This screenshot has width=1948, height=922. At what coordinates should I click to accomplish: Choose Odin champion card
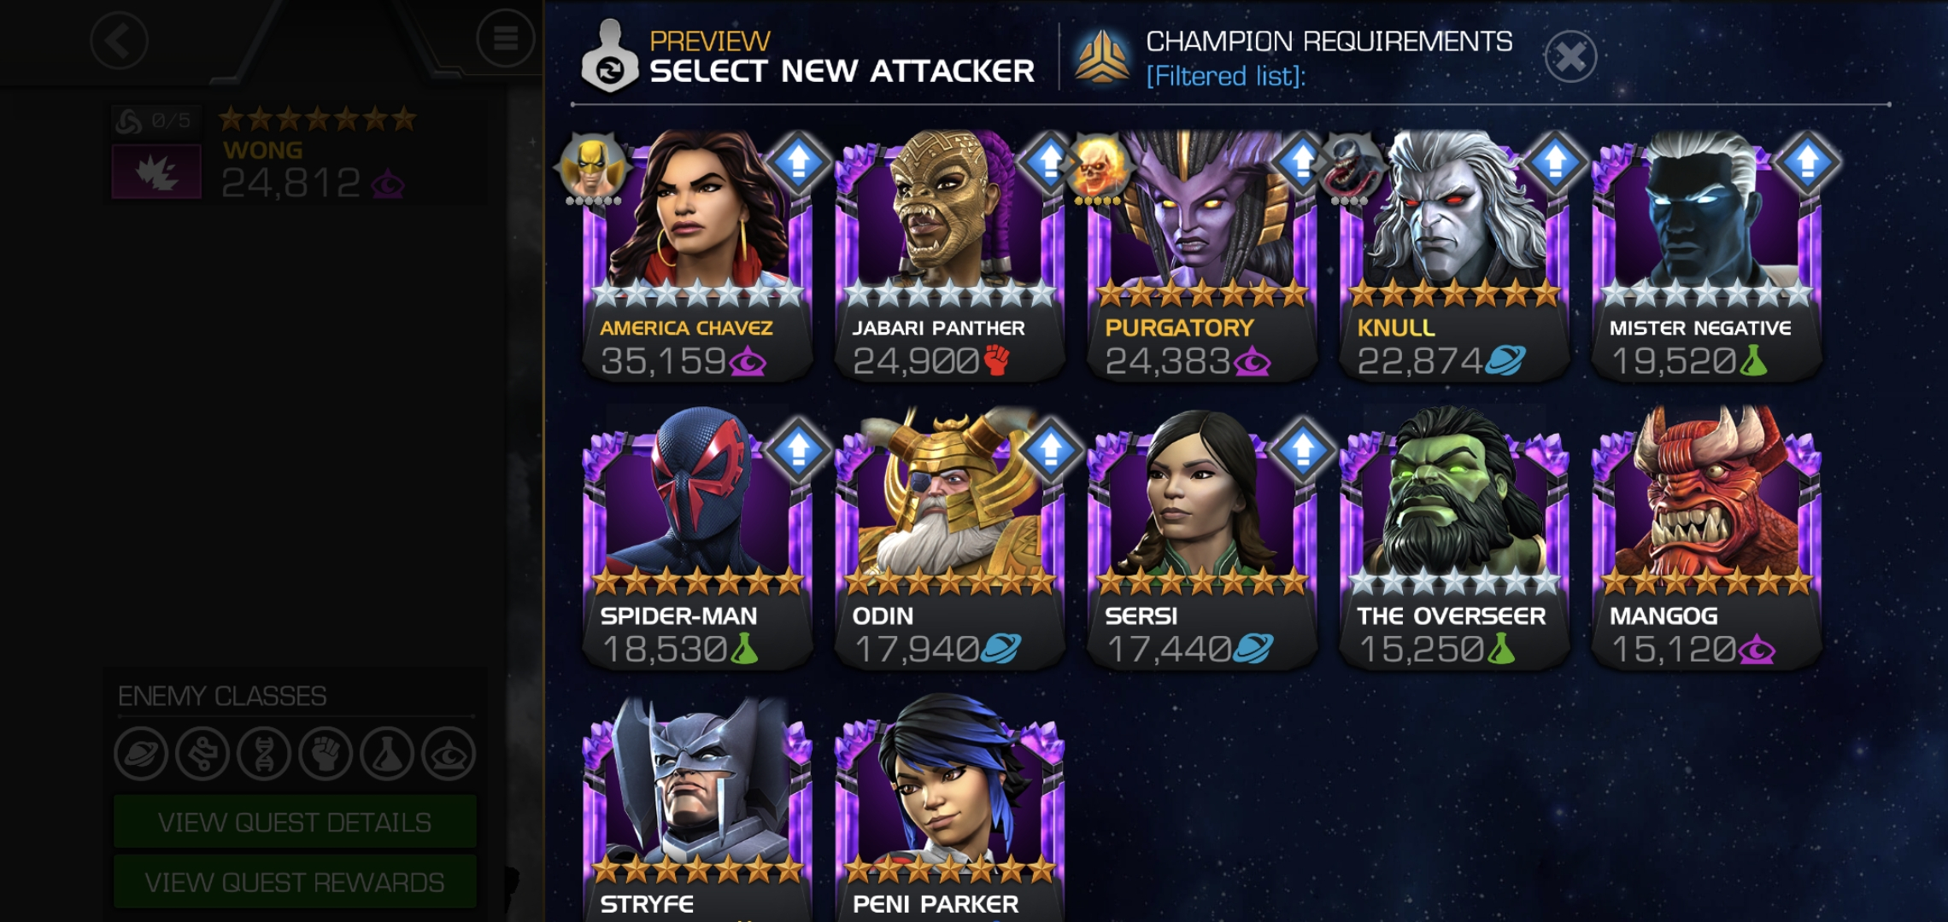[949, 540]
